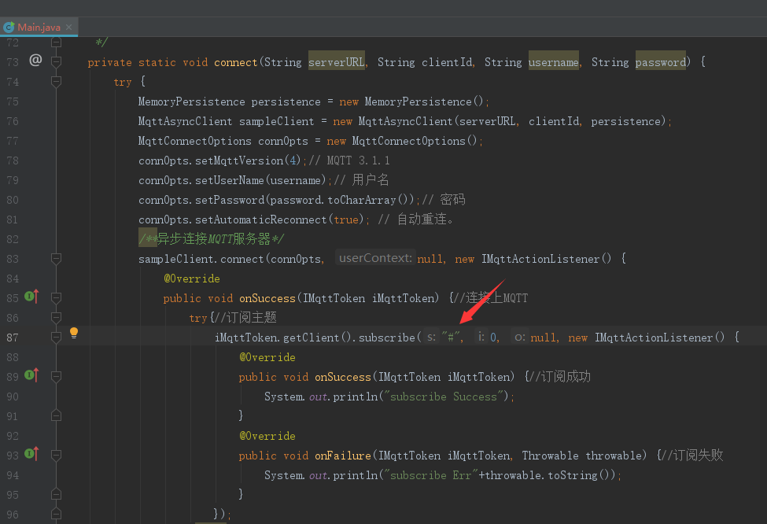Click the @Override annotation on line 88
Viewport: 767px width, 524px height.
point(267,357)
